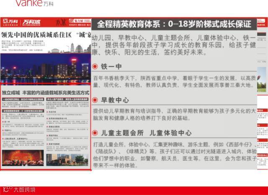Click the heading 独立成城 丰富的内涵盛载城系完美生活方式
The image size is (268, 195).
(46, 93)
